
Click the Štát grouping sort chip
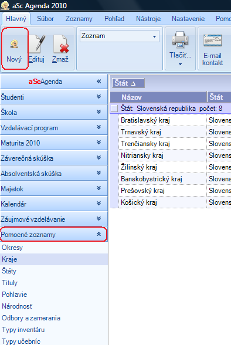point(128,83)
